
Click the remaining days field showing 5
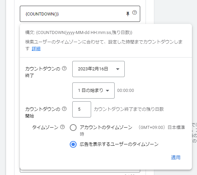coord(82,109)
